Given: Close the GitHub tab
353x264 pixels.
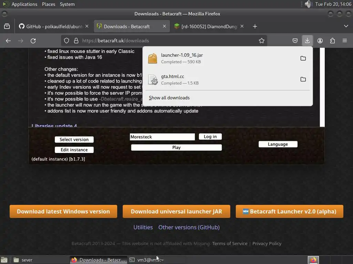Looking at the screenshot, I should point(87,26).
